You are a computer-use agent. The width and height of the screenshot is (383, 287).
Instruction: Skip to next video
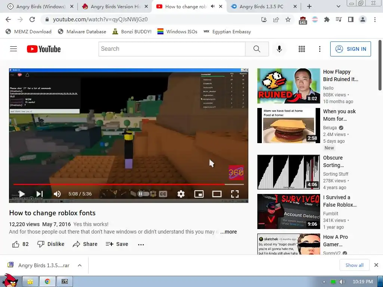point(40,194)
